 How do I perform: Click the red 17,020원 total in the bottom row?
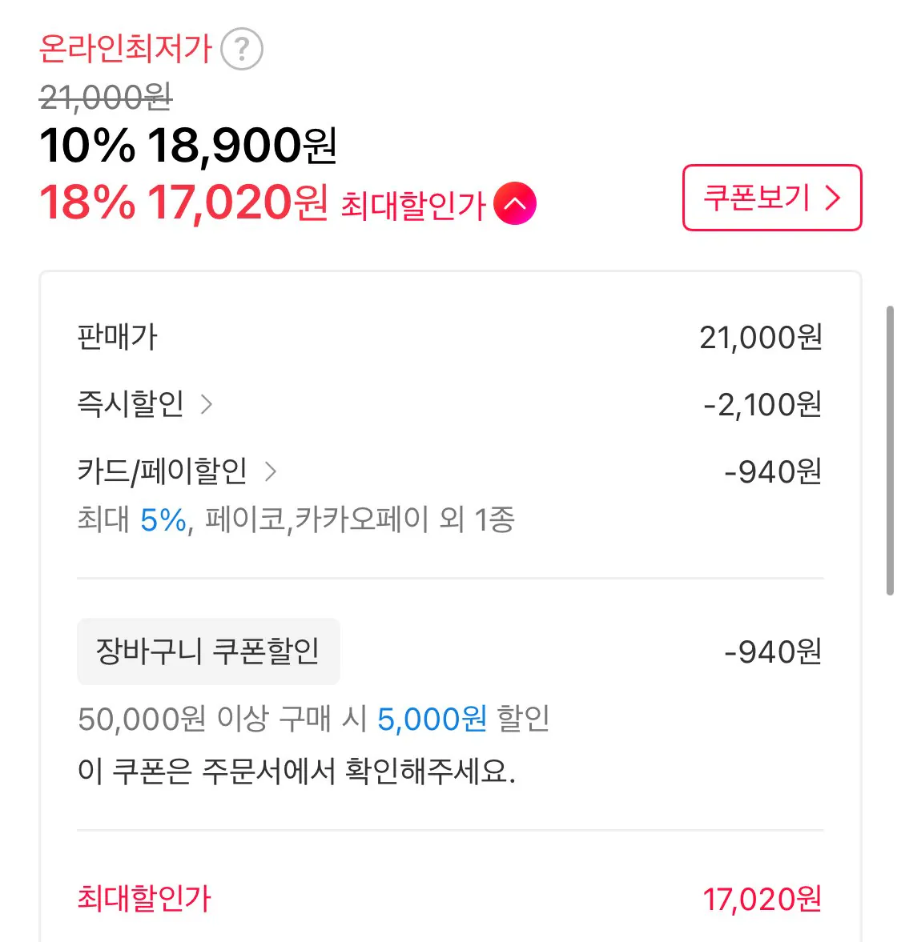coord(762,899)
